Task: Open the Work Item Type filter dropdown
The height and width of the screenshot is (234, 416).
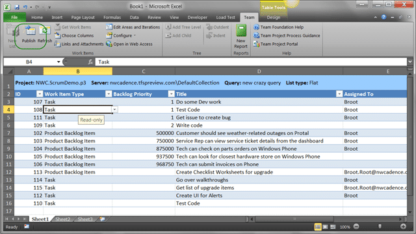Action: coord(109,94)
